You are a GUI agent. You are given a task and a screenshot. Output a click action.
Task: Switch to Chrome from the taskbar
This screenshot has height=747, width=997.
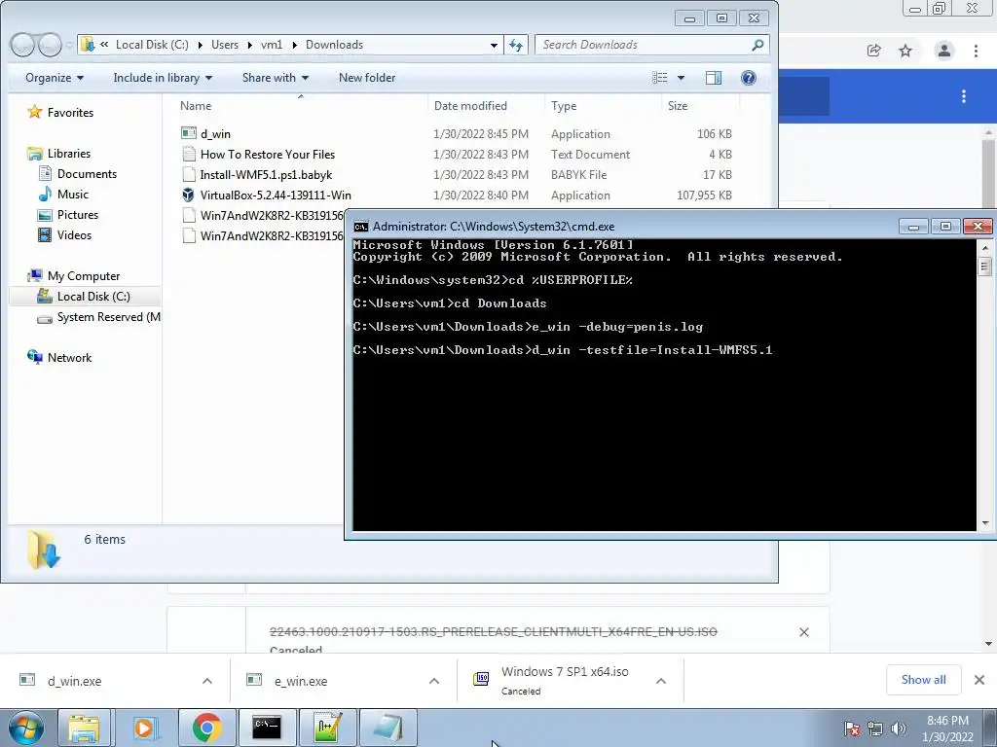tap(207, 728)
